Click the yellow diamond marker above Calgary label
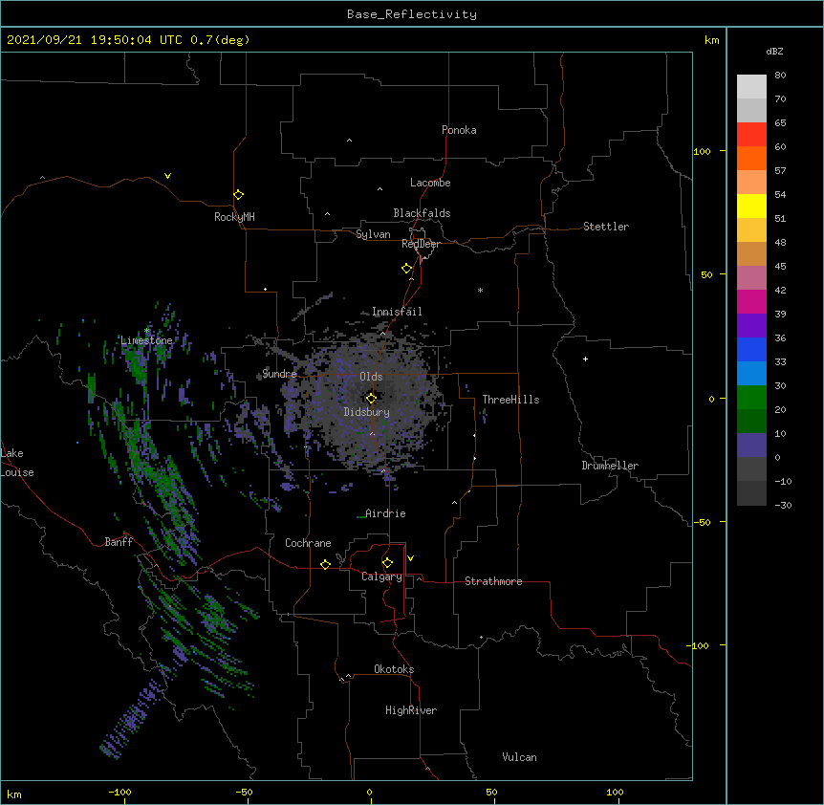This screenshot has height=805, width=824. tap(387, 563)
